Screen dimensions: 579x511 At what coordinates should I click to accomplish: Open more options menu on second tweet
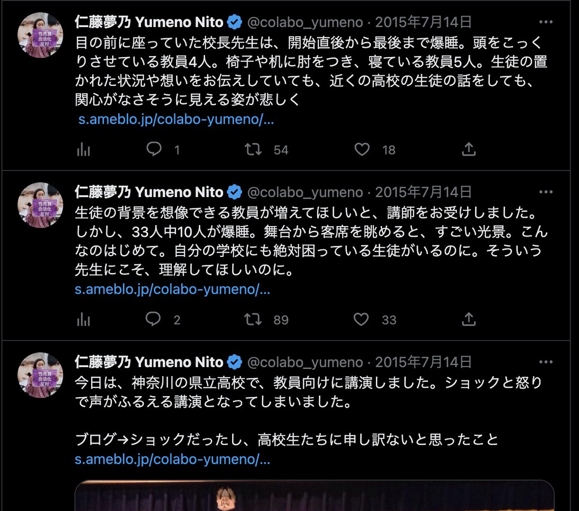(x=545, y=192)
